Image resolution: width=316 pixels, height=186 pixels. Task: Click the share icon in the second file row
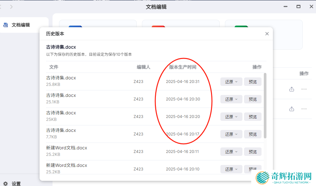tap(292, 109)
